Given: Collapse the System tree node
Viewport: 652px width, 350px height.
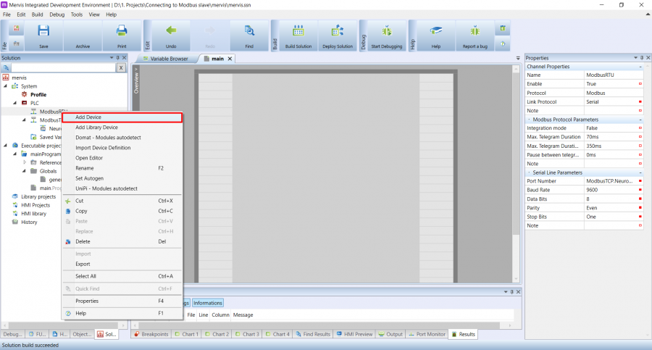Looking at the screenshot, I should [x=14, y=86].
